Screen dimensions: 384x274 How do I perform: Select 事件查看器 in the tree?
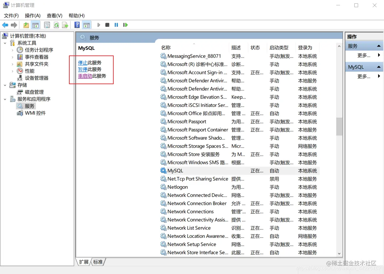pos(37,57)
